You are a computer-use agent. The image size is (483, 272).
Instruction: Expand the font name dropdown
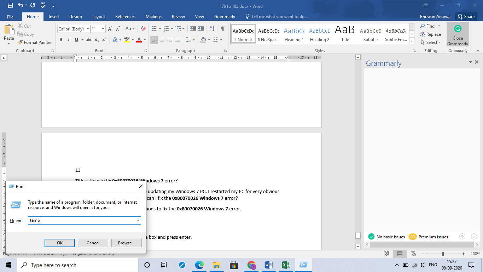(88, 29)
